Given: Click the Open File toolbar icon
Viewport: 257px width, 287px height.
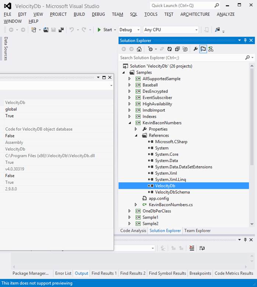Looking at the screenshot, I should 46,29.
